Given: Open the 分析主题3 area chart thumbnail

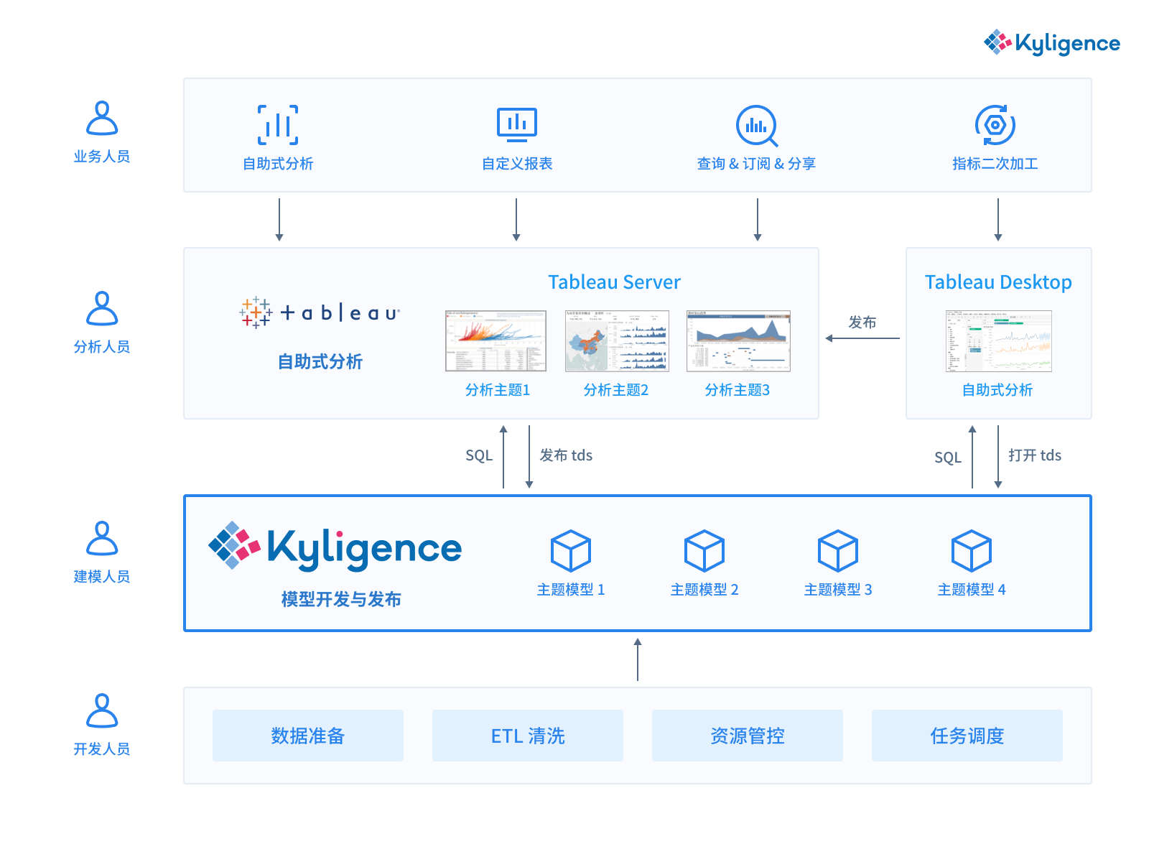Looking at the screenshot, I should click(738, 340).
